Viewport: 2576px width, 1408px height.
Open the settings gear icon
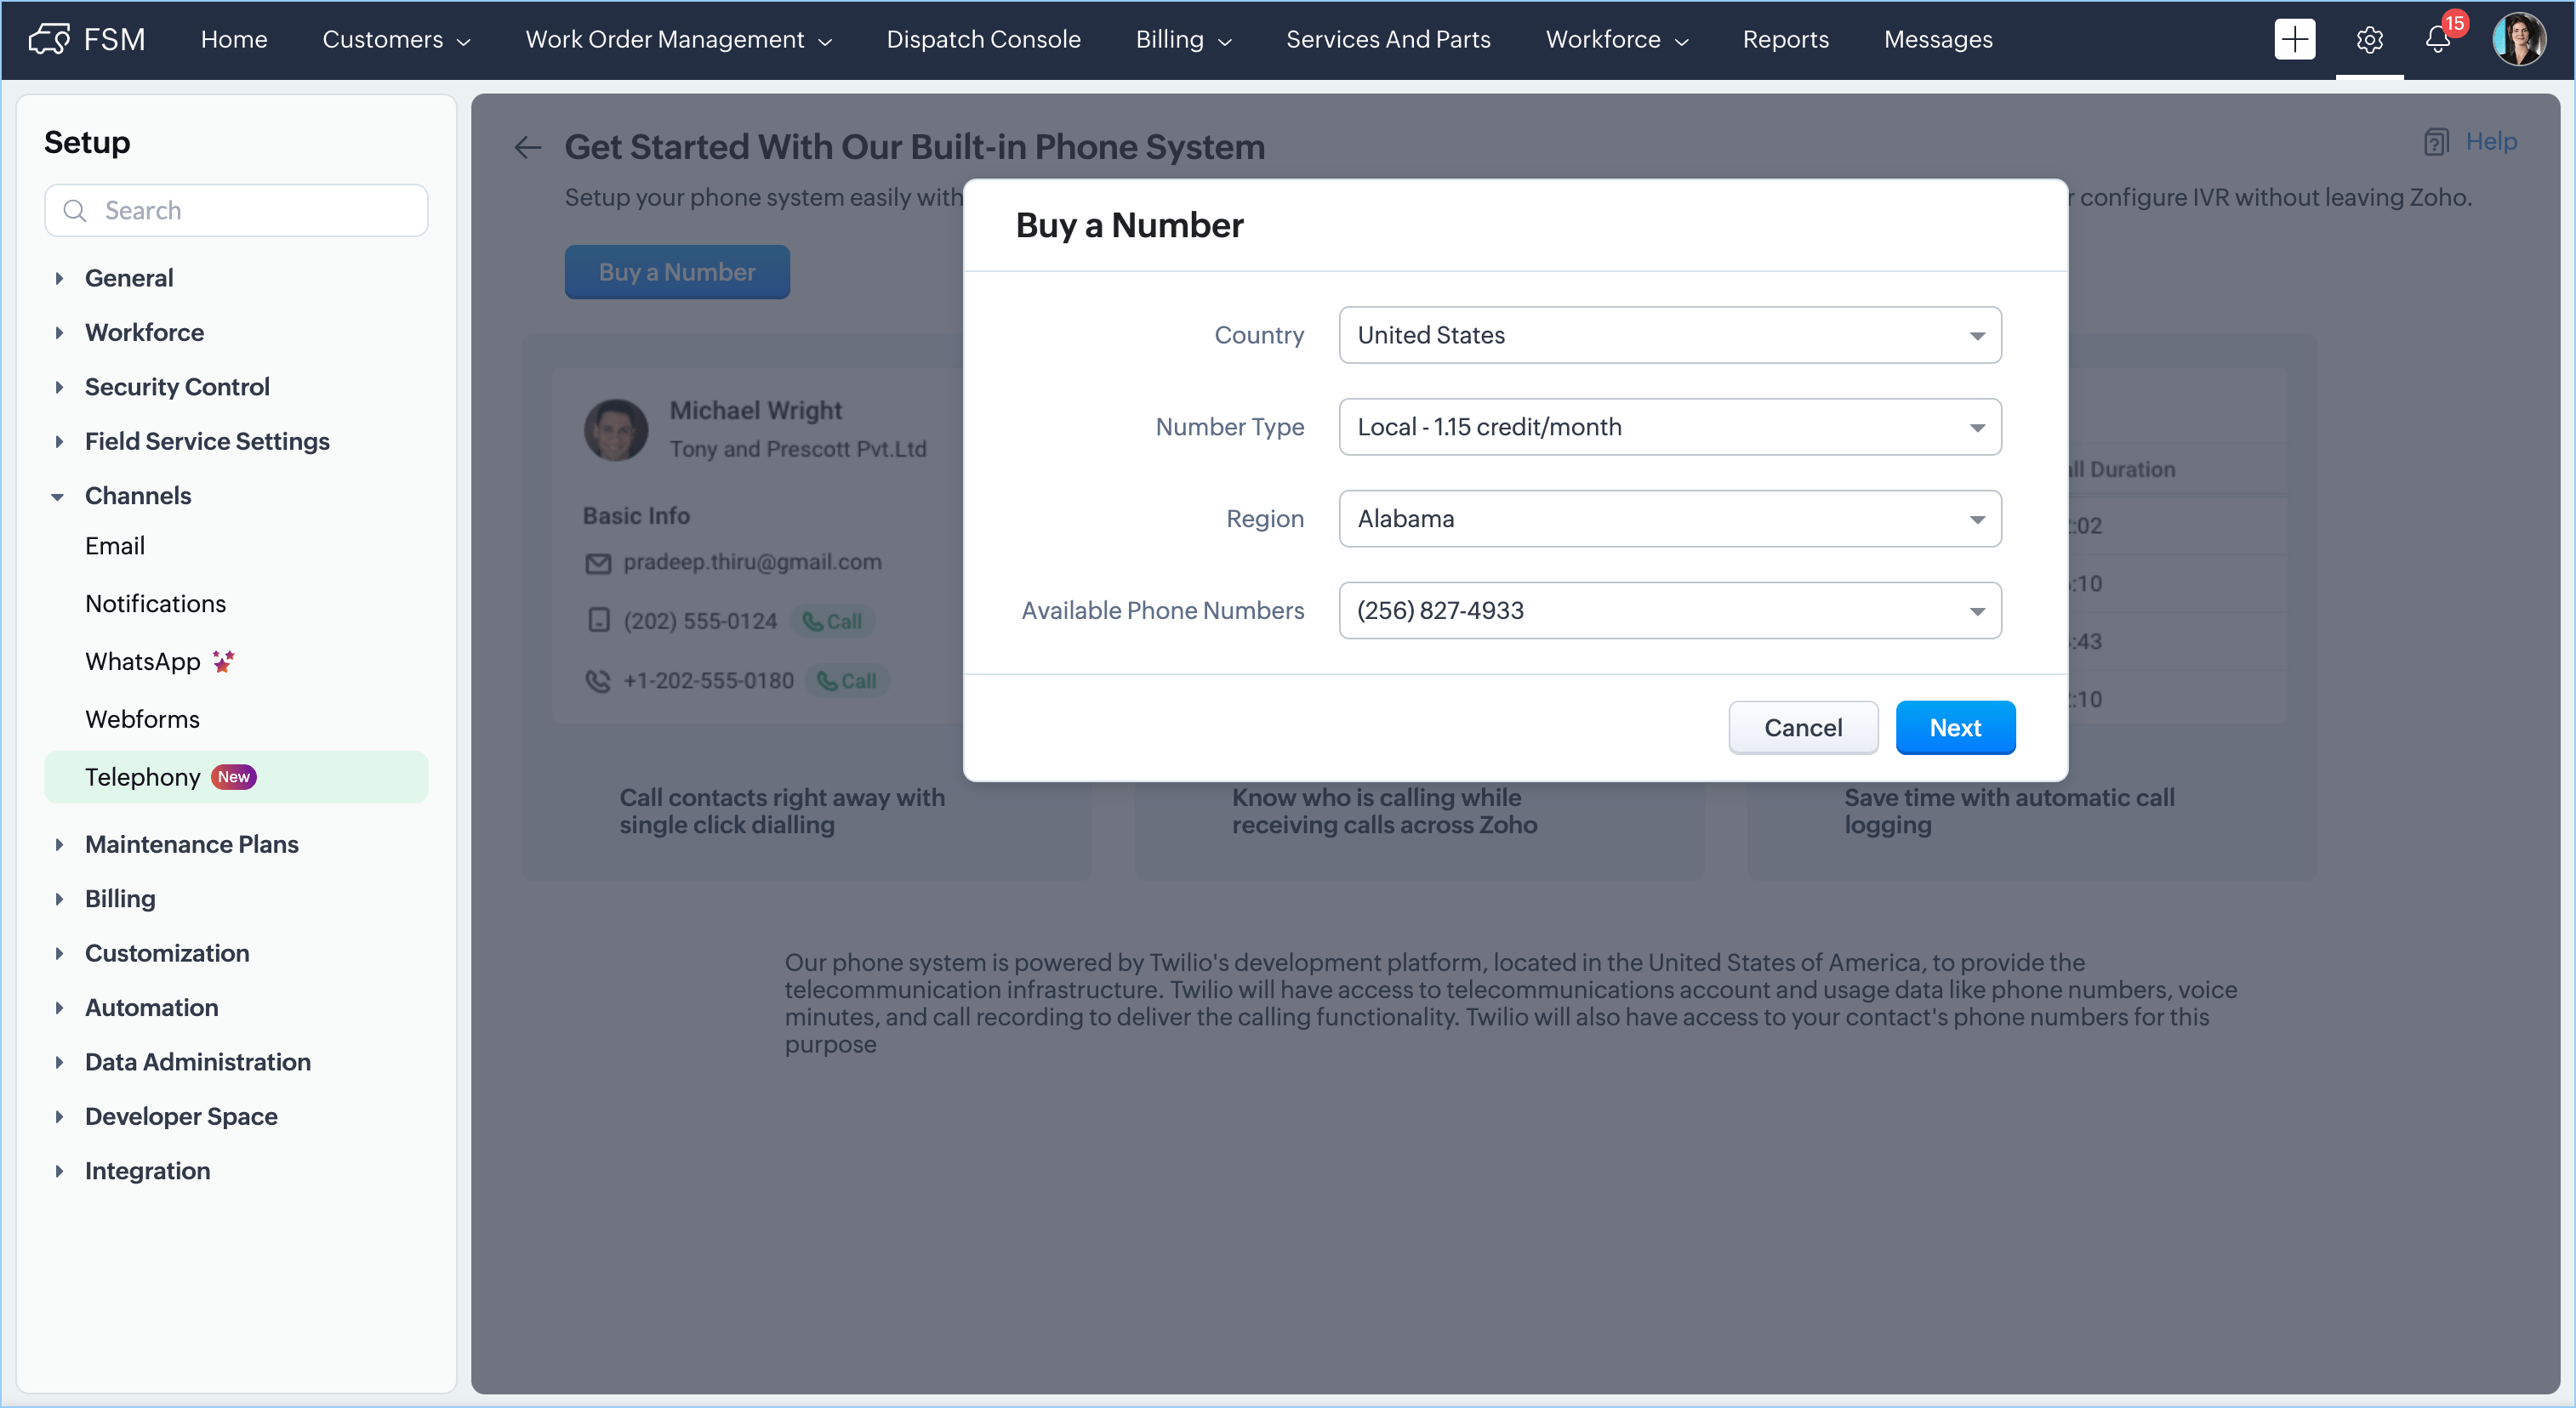2369,39
